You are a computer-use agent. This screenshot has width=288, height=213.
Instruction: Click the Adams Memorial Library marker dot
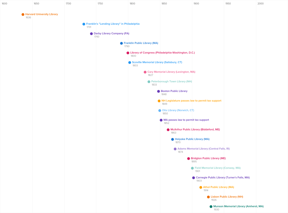[x=175, y=149]
